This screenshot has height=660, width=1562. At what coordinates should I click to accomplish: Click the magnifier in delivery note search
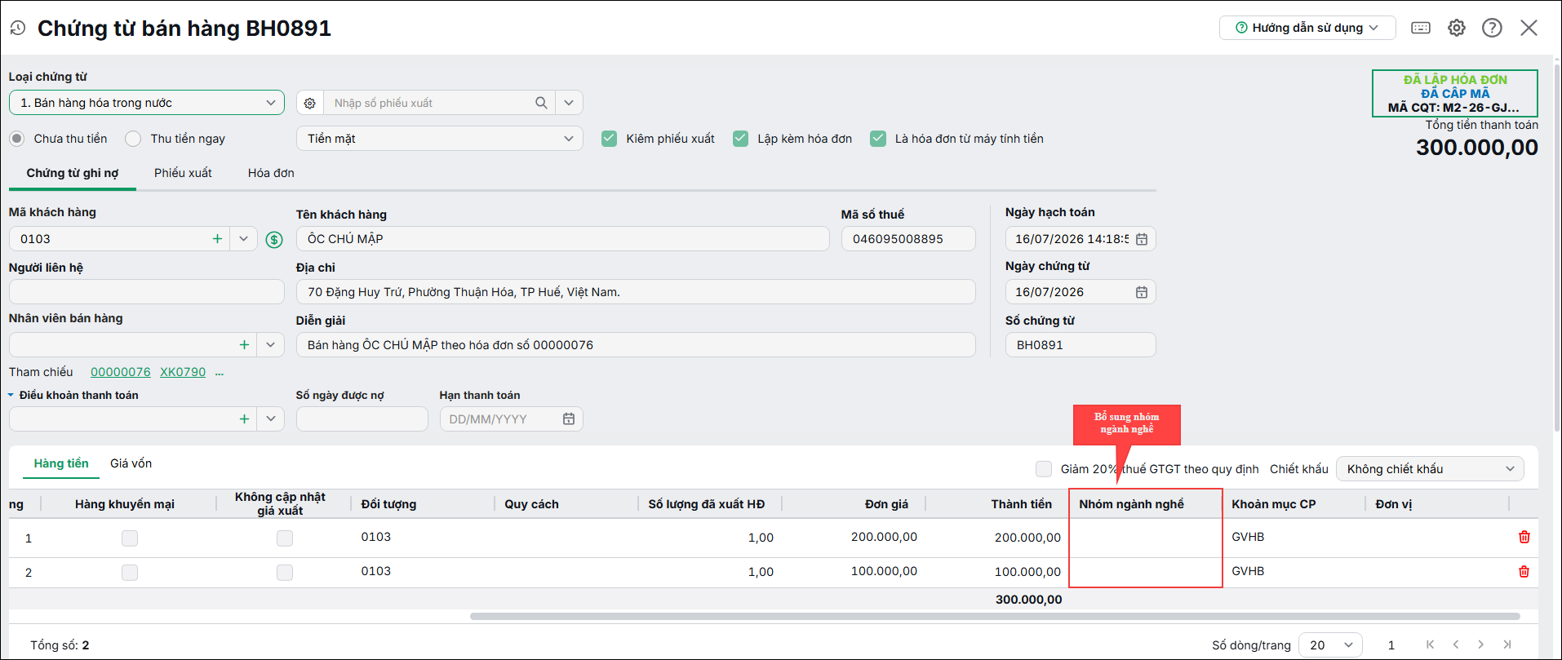541,103
